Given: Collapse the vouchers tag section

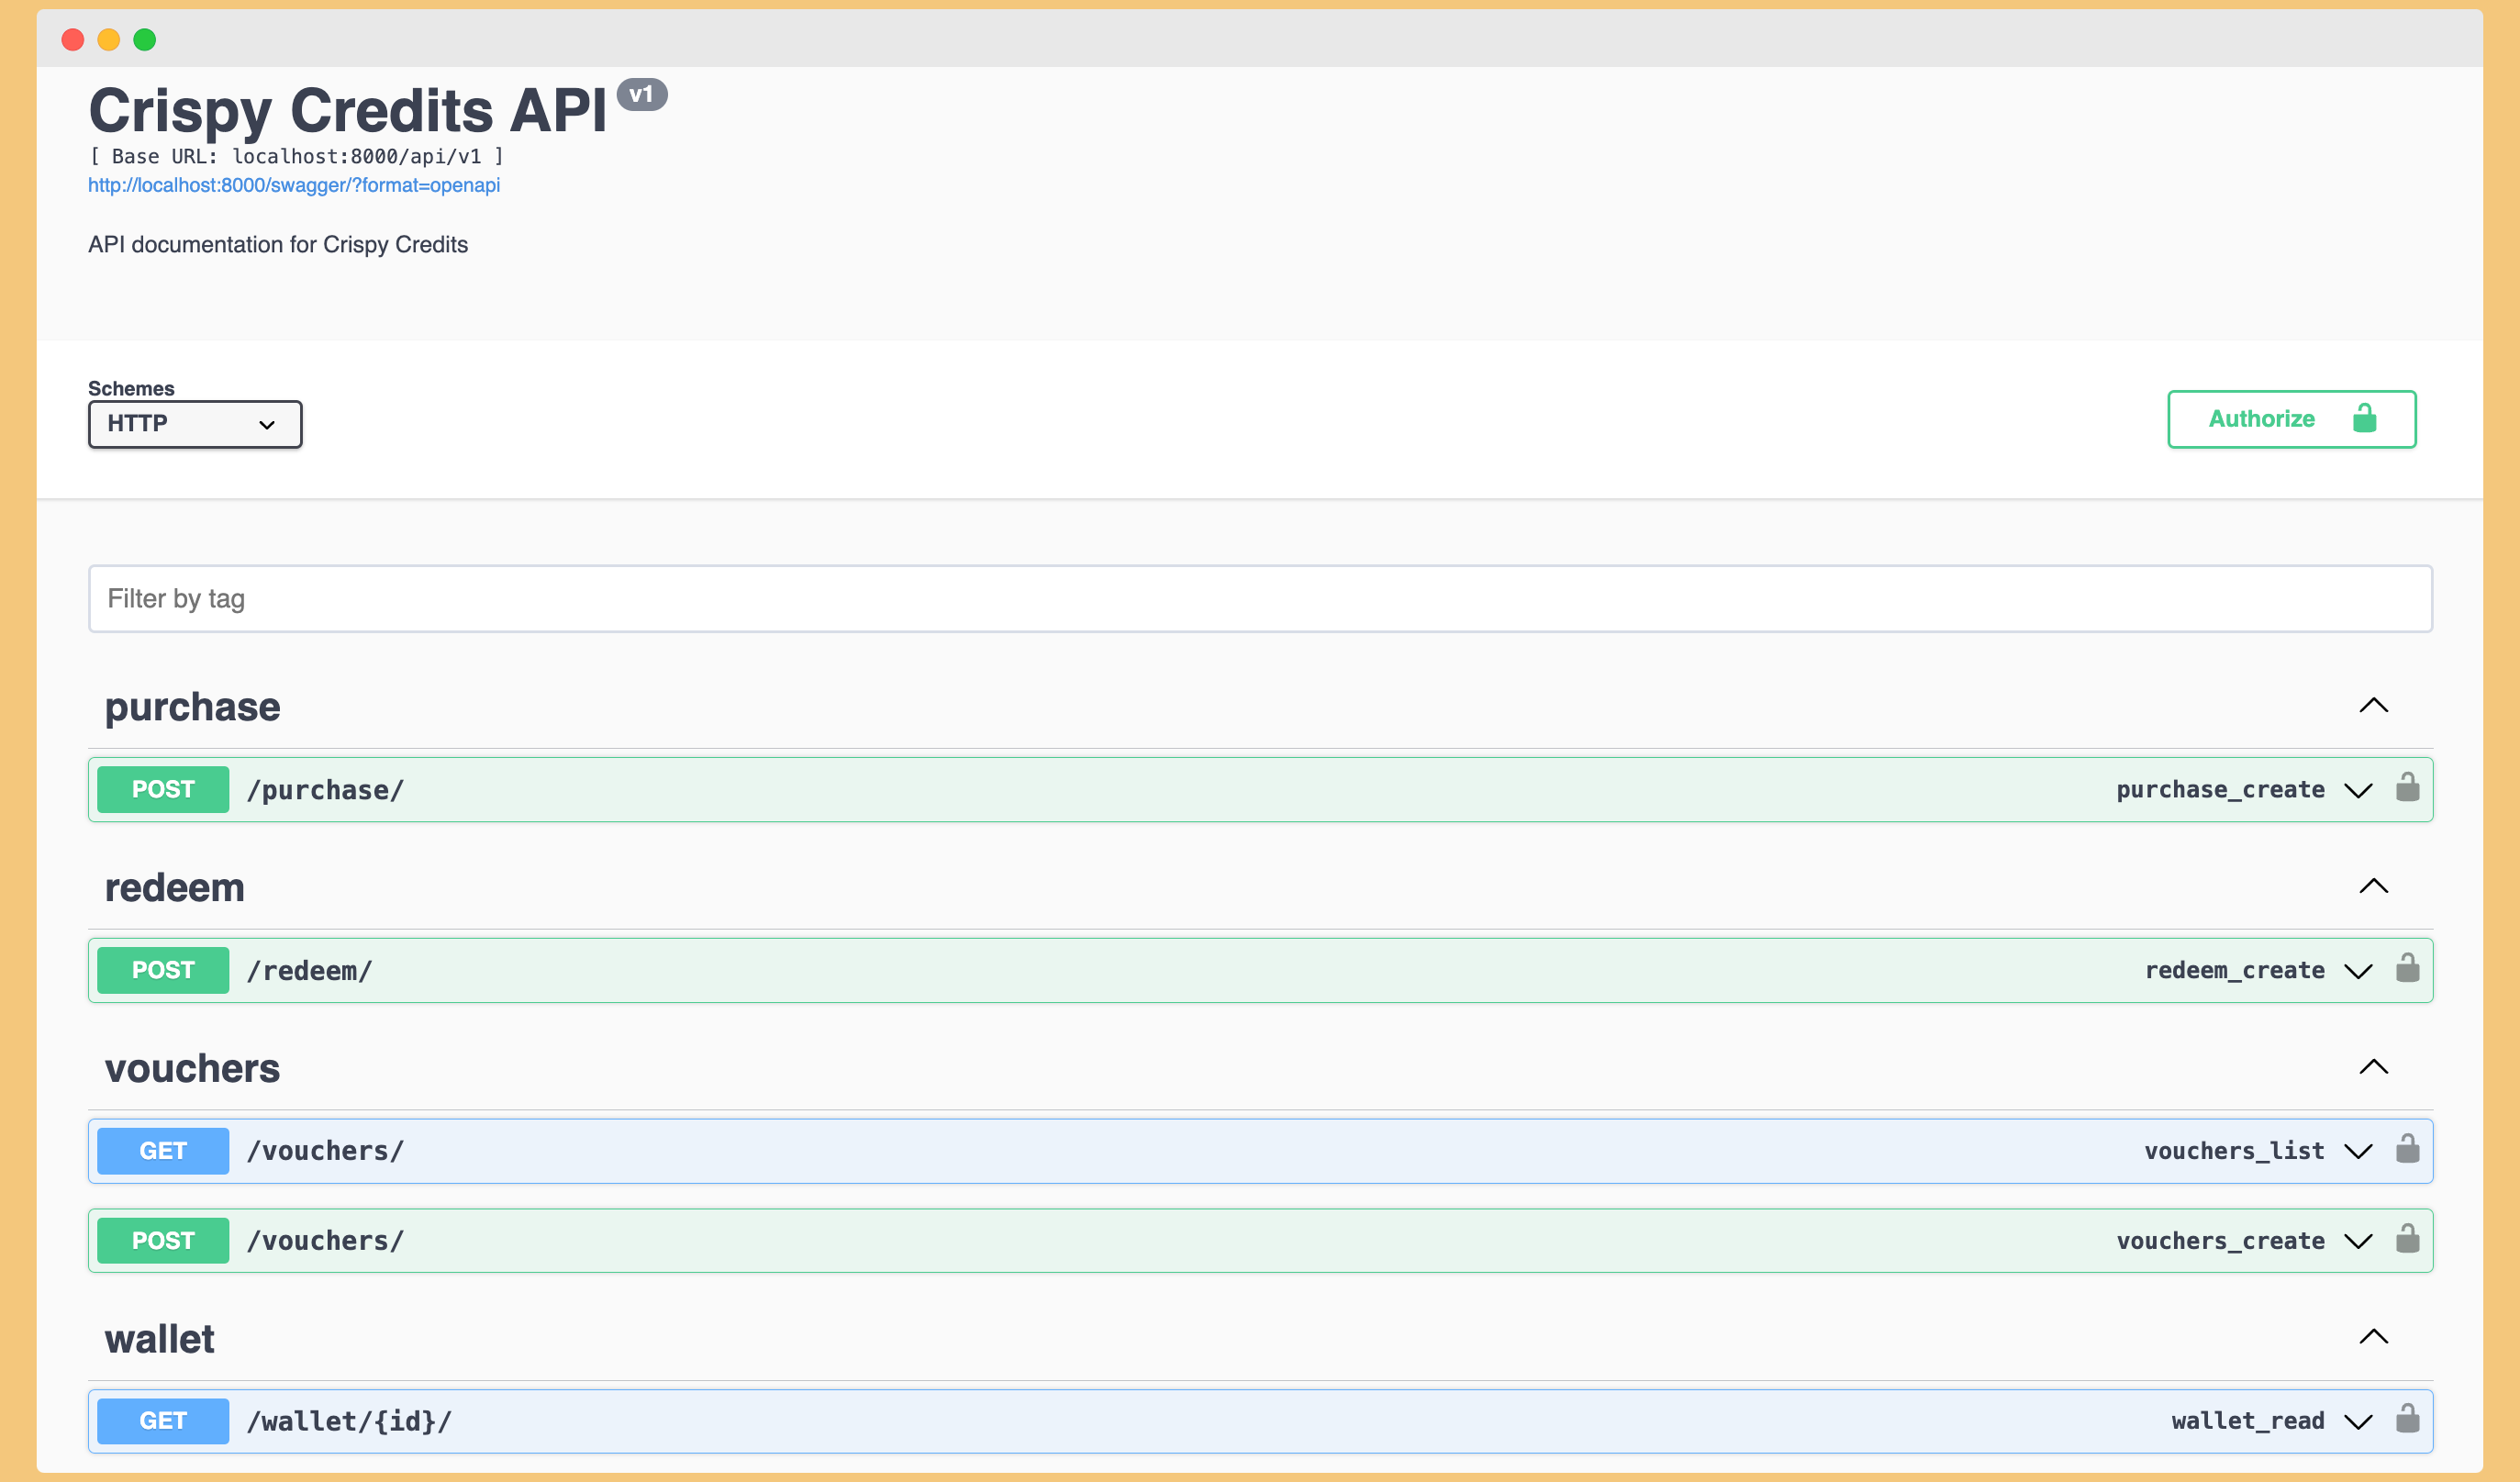Looking at the screenshot, I should [x=2373, y=1067].
